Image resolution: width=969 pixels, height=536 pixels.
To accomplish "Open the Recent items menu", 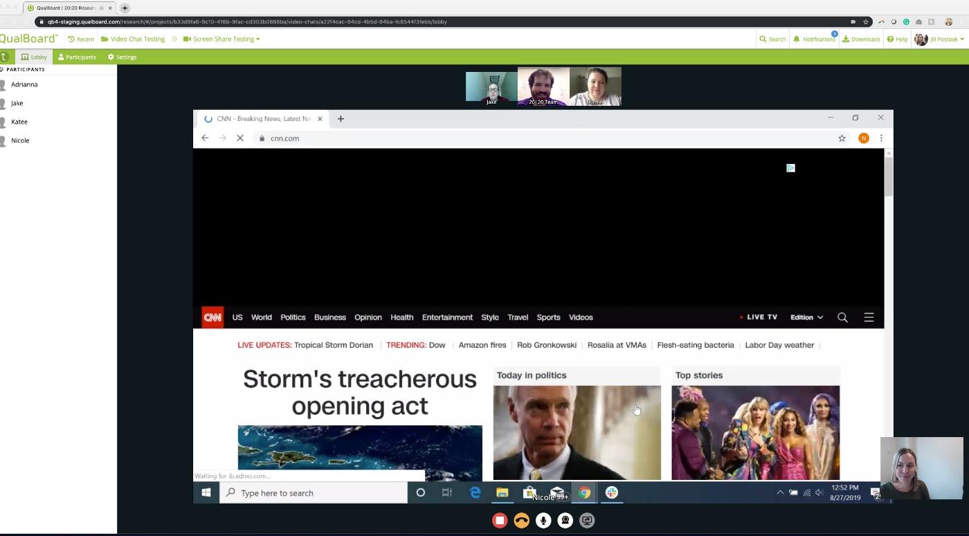I will 81,39.
